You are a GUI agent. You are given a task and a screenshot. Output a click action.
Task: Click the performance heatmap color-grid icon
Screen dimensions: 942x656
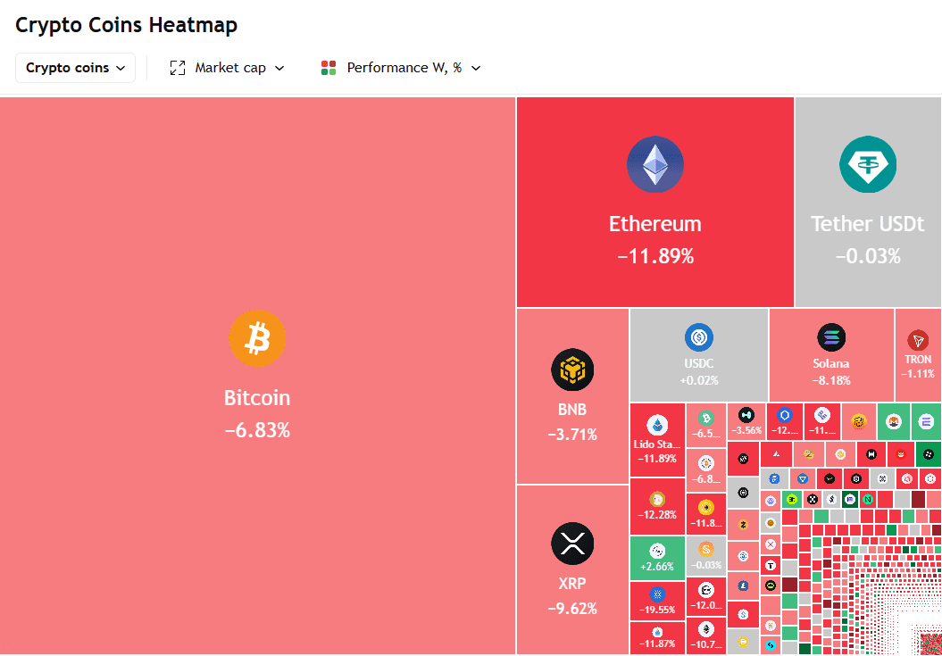point(328,67)
